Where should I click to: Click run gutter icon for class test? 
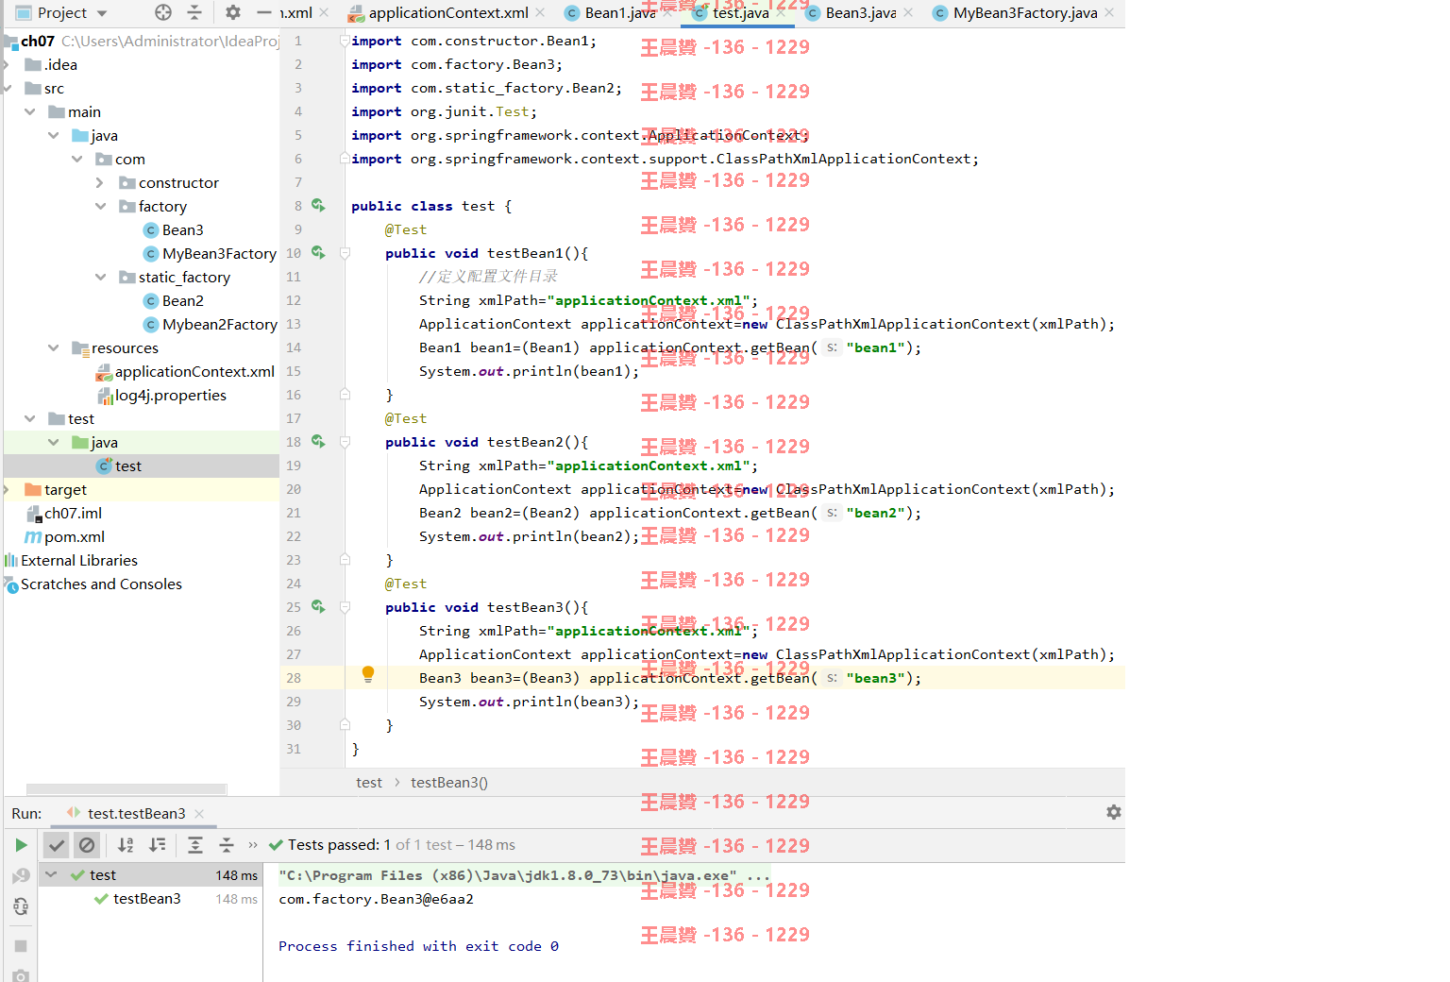point(319,205)
